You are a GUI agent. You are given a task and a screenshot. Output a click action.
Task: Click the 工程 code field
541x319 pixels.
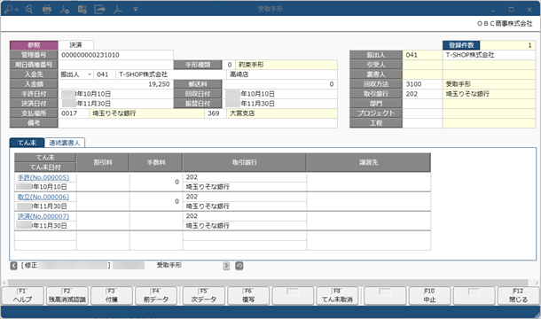[422, 123]
